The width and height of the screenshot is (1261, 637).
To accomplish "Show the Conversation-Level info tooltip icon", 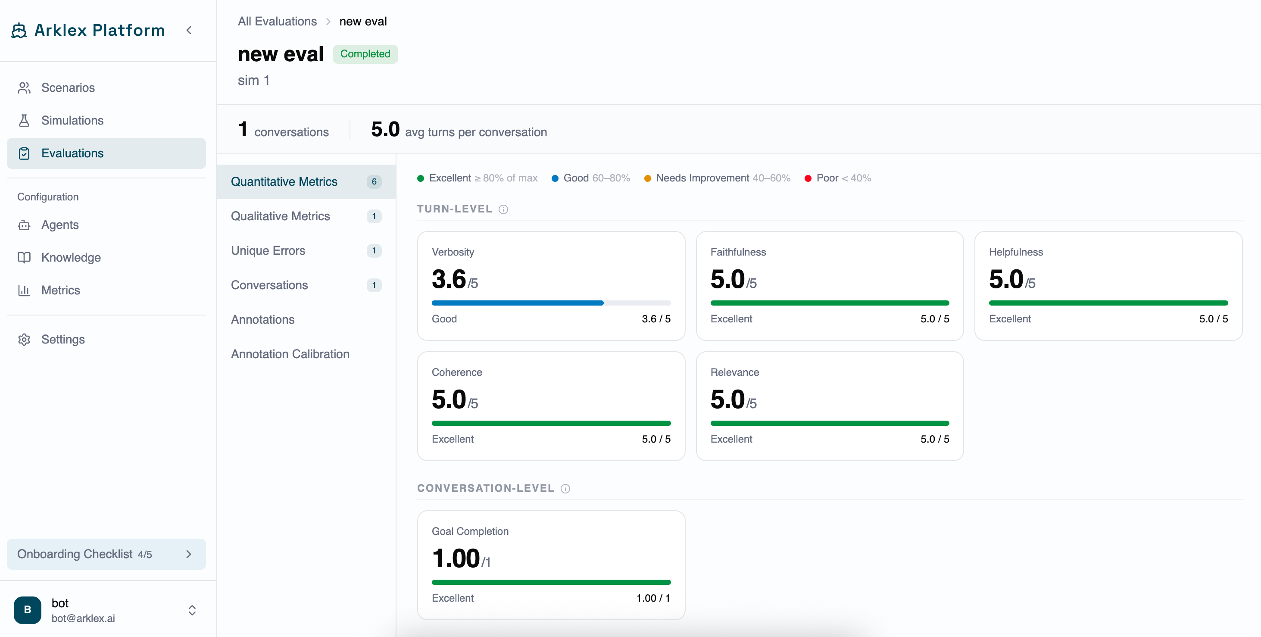I will (565, 489).
